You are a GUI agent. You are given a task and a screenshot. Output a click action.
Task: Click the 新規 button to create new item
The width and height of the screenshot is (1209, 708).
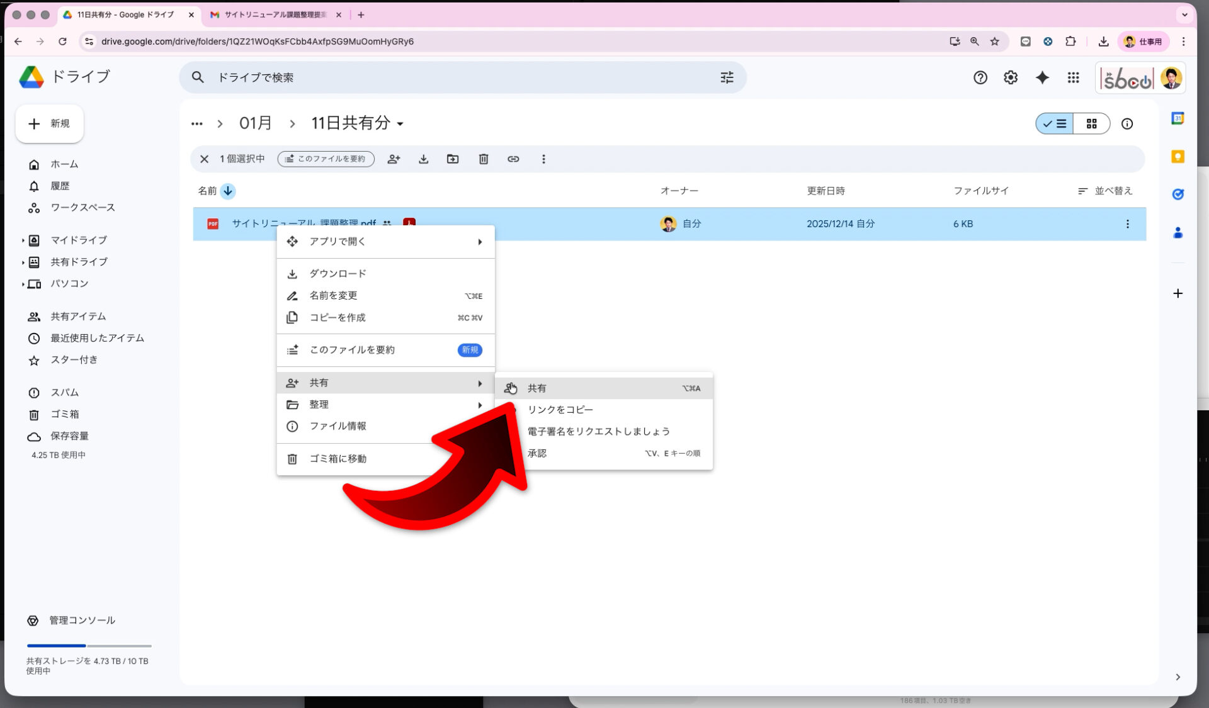tap(49, 123)
